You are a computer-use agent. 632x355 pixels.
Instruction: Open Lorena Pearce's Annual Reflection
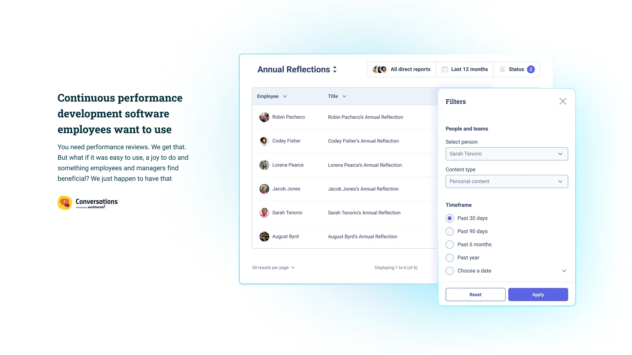pyautogui.click(x=365, y=165)
